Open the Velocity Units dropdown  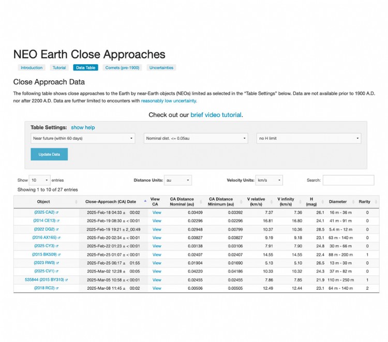tap(269, 180)
